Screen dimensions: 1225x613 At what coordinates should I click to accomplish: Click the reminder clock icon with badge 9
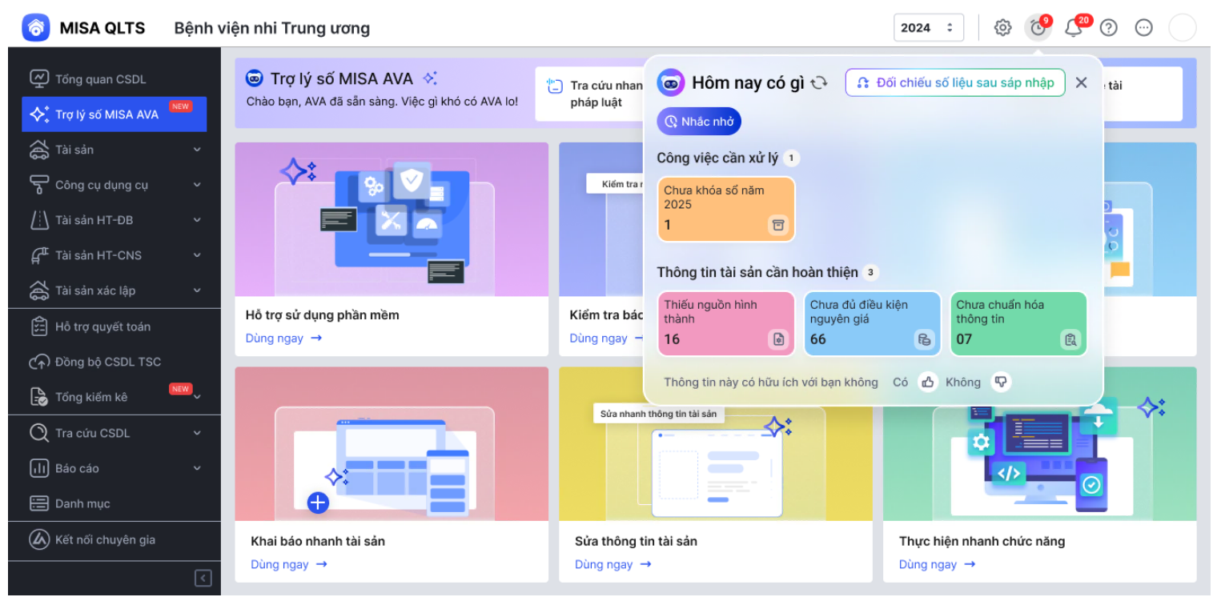[1038, 28]
